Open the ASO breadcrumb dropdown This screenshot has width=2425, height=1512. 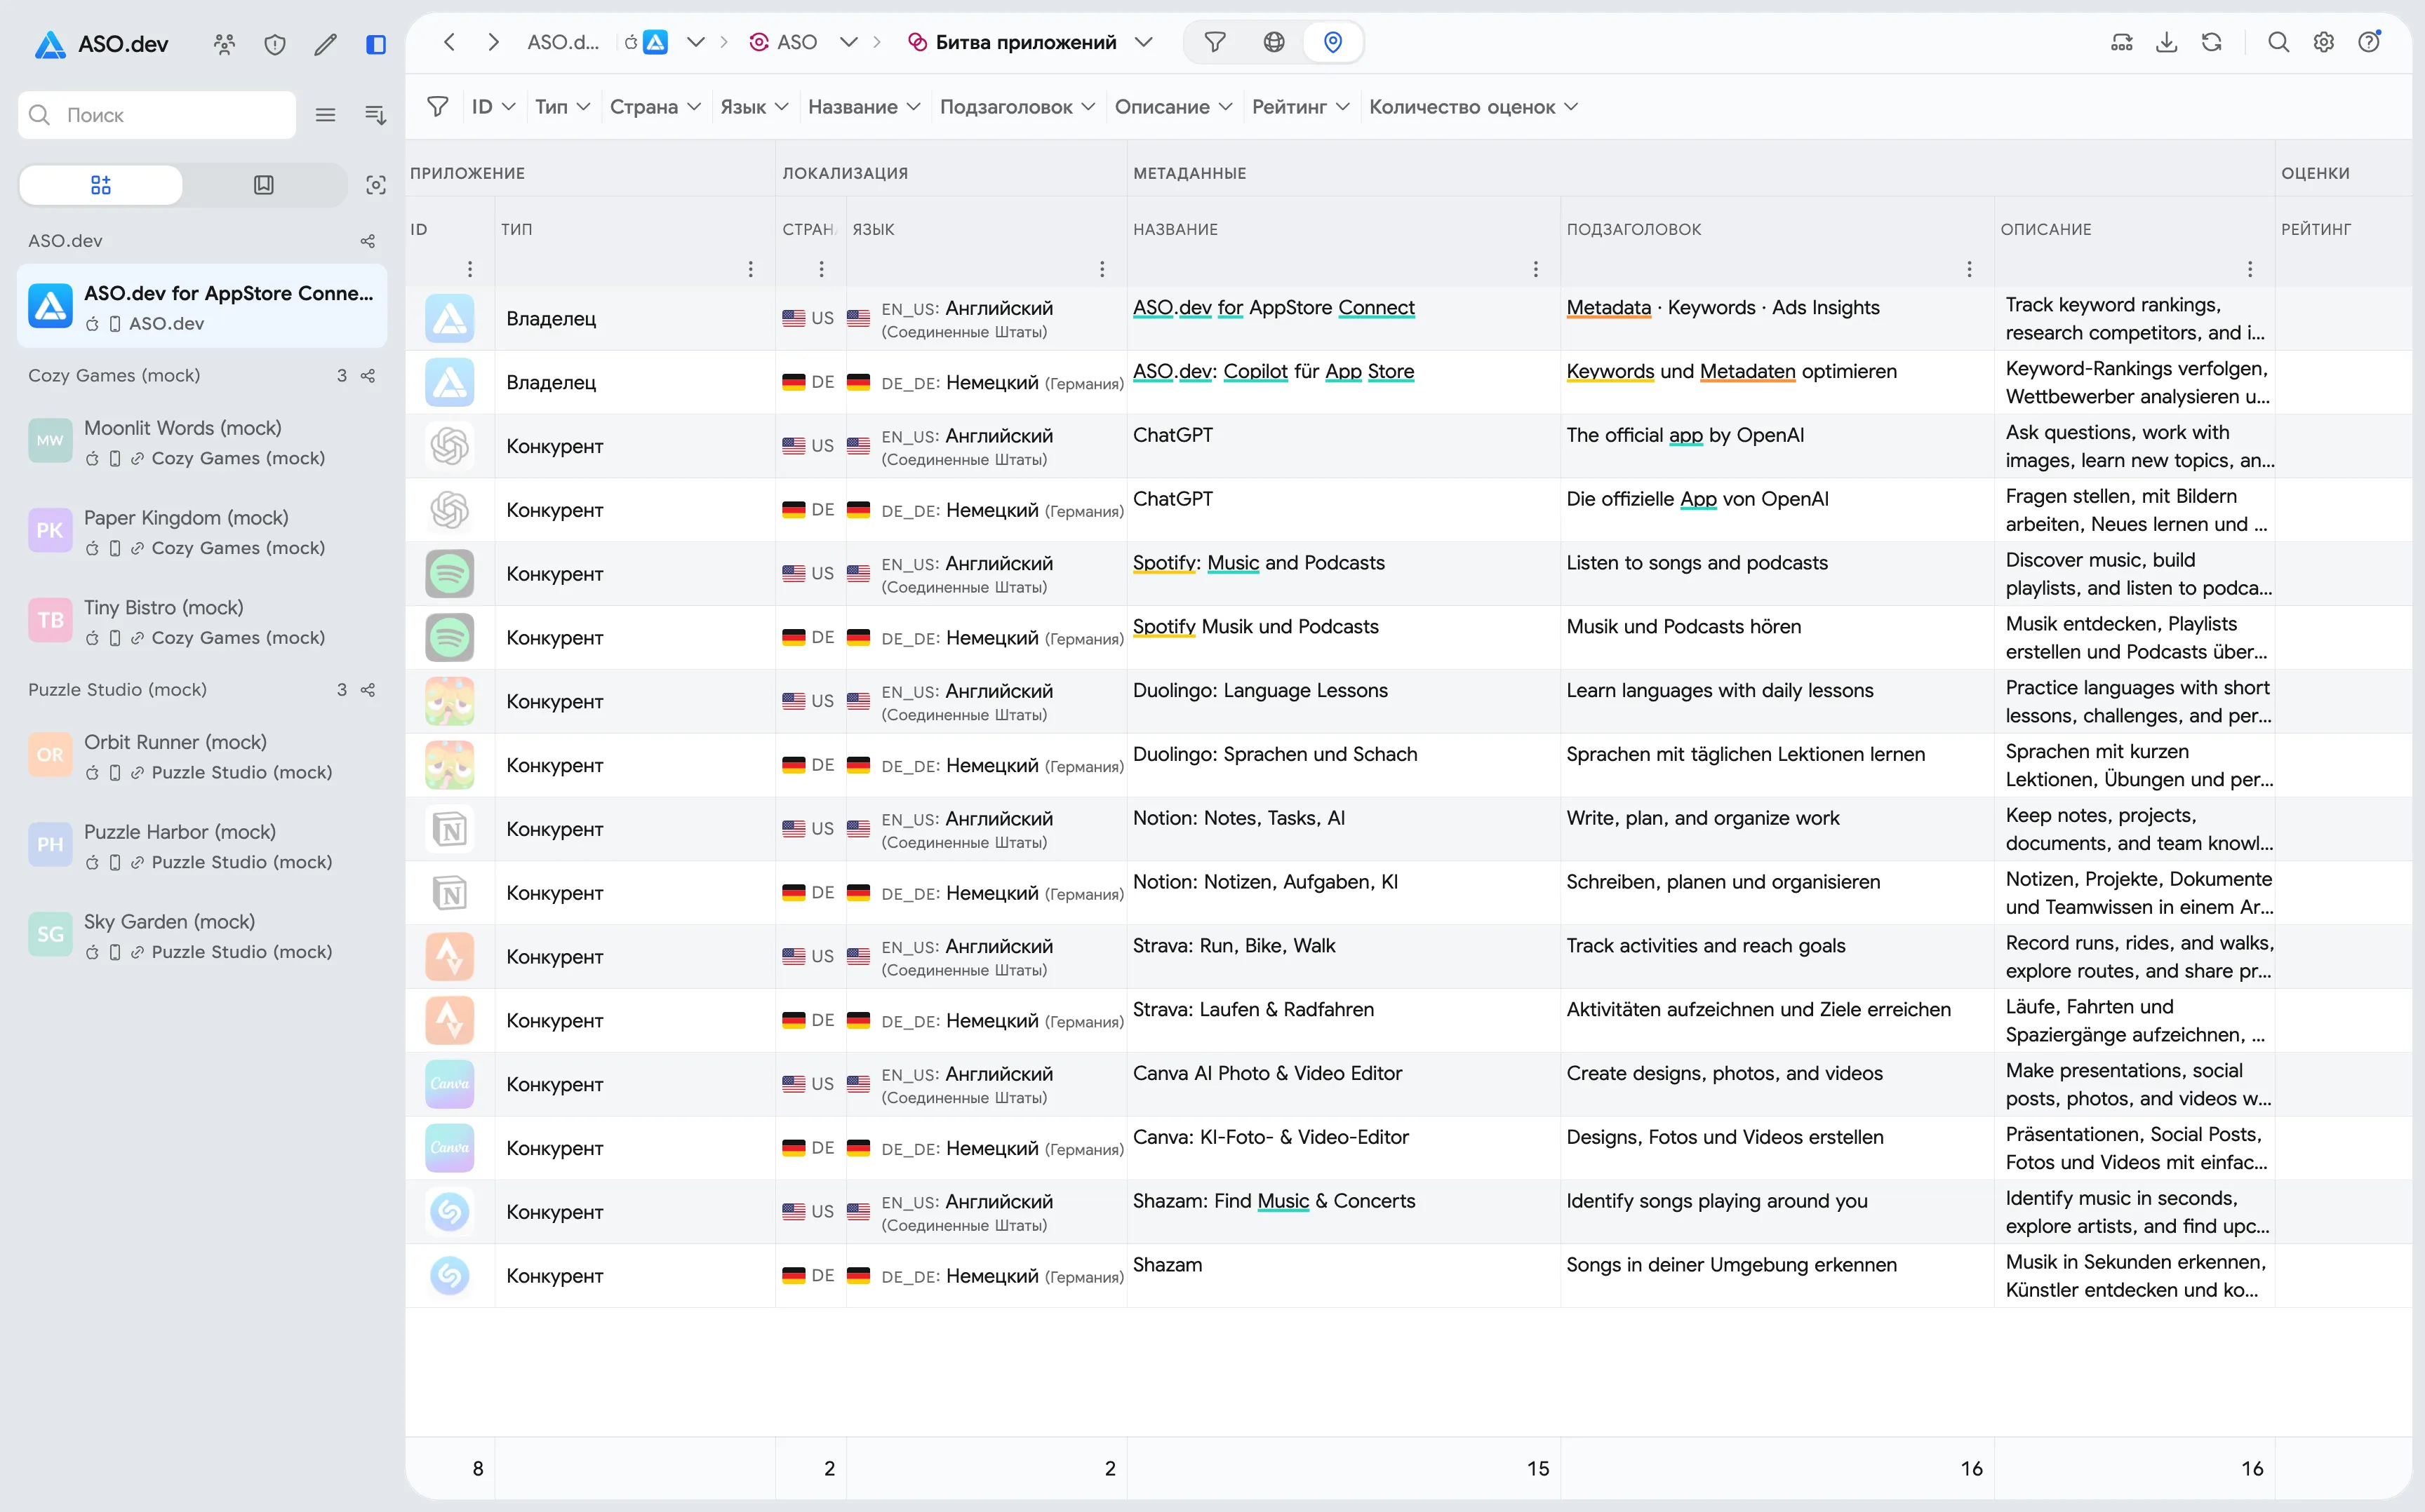[848, 42]
